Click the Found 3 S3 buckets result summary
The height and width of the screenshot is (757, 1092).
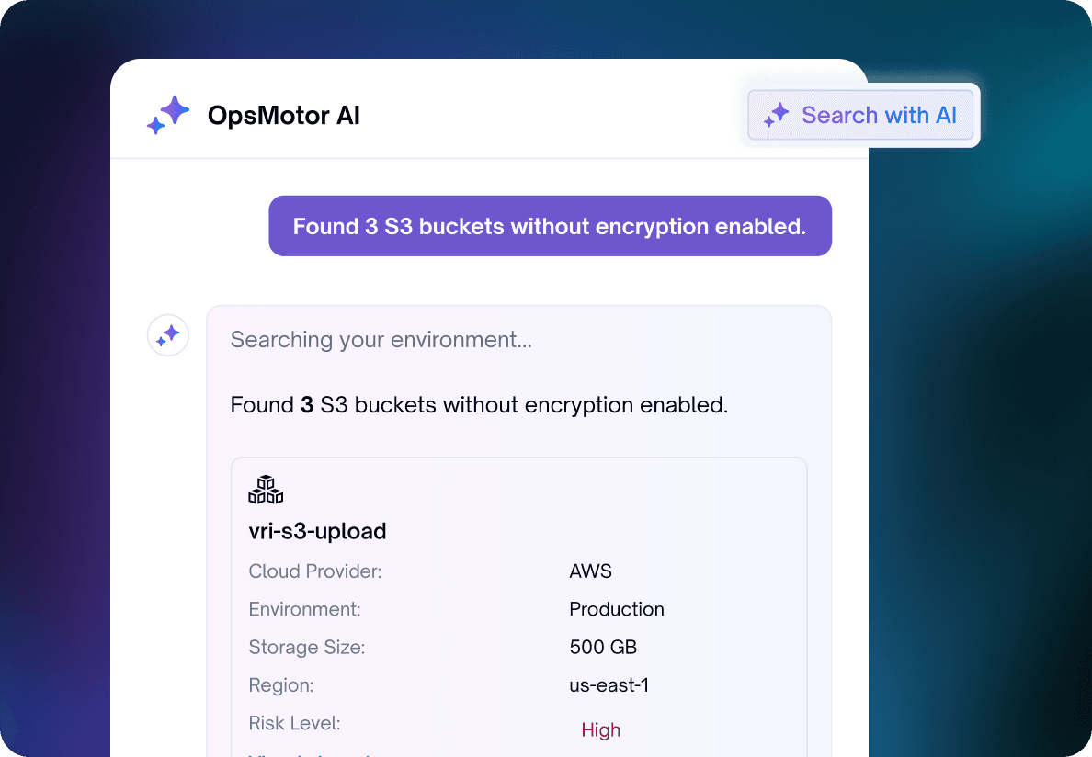pyautogui.click(x=479, y=405)
